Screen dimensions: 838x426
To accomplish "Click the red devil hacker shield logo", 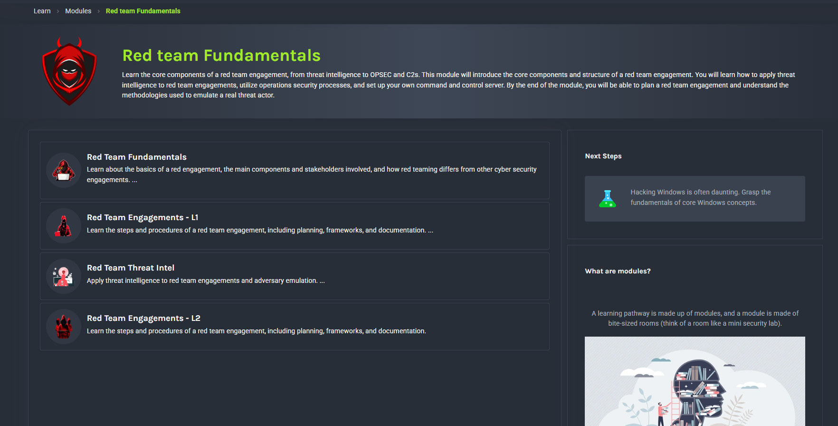I will (69, 71).
